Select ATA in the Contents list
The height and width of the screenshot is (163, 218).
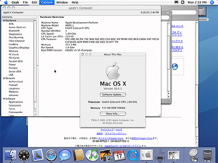[11, 24]
